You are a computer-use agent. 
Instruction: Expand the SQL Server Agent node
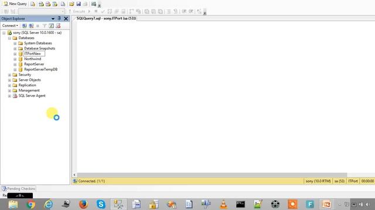click(x=9, y=96)
